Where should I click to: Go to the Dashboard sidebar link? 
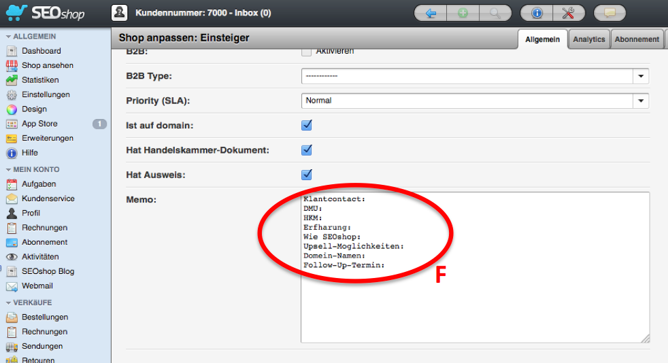[41, 51]
